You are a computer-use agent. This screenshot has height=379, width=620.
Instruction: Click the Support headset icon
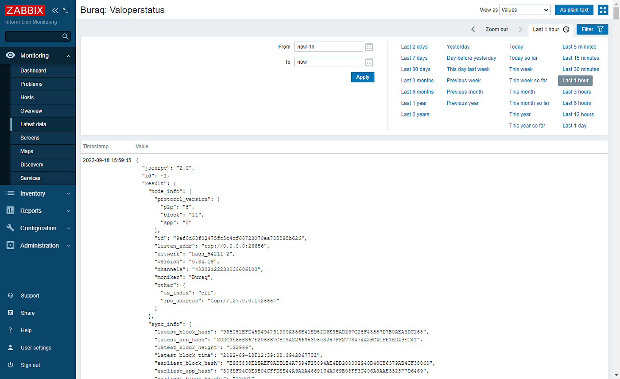point(10,295)
